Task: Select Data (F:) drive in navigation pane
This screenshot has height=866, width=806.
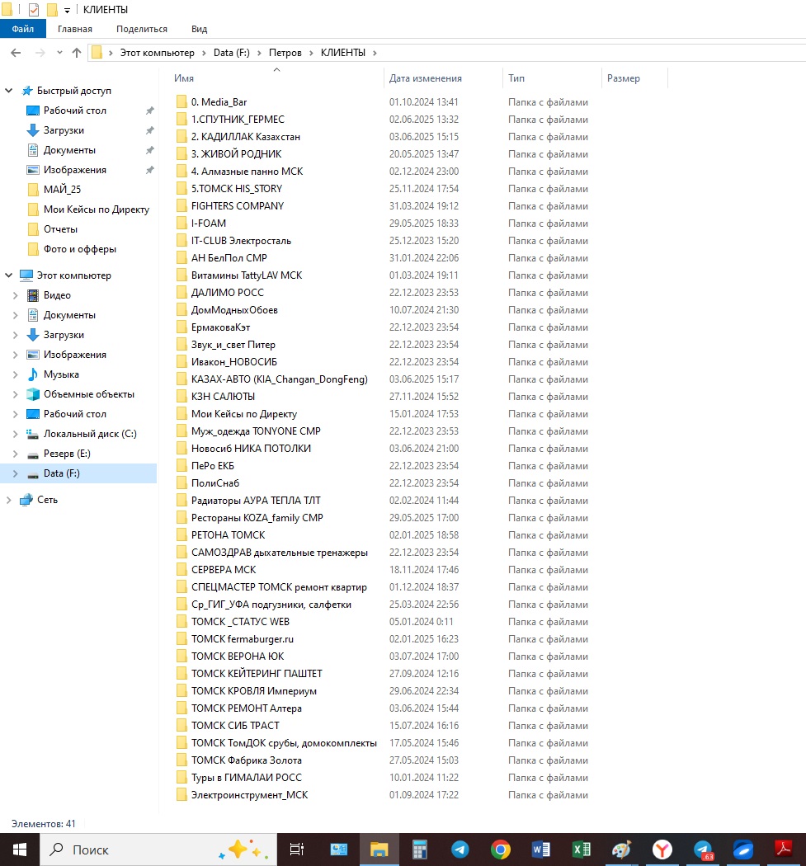Action: tap(61, 473)
